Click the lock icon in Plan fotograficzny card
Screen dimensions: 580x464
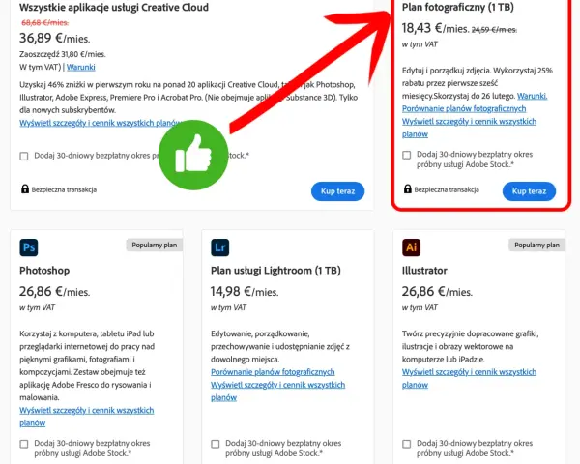[x=408, y=189]
